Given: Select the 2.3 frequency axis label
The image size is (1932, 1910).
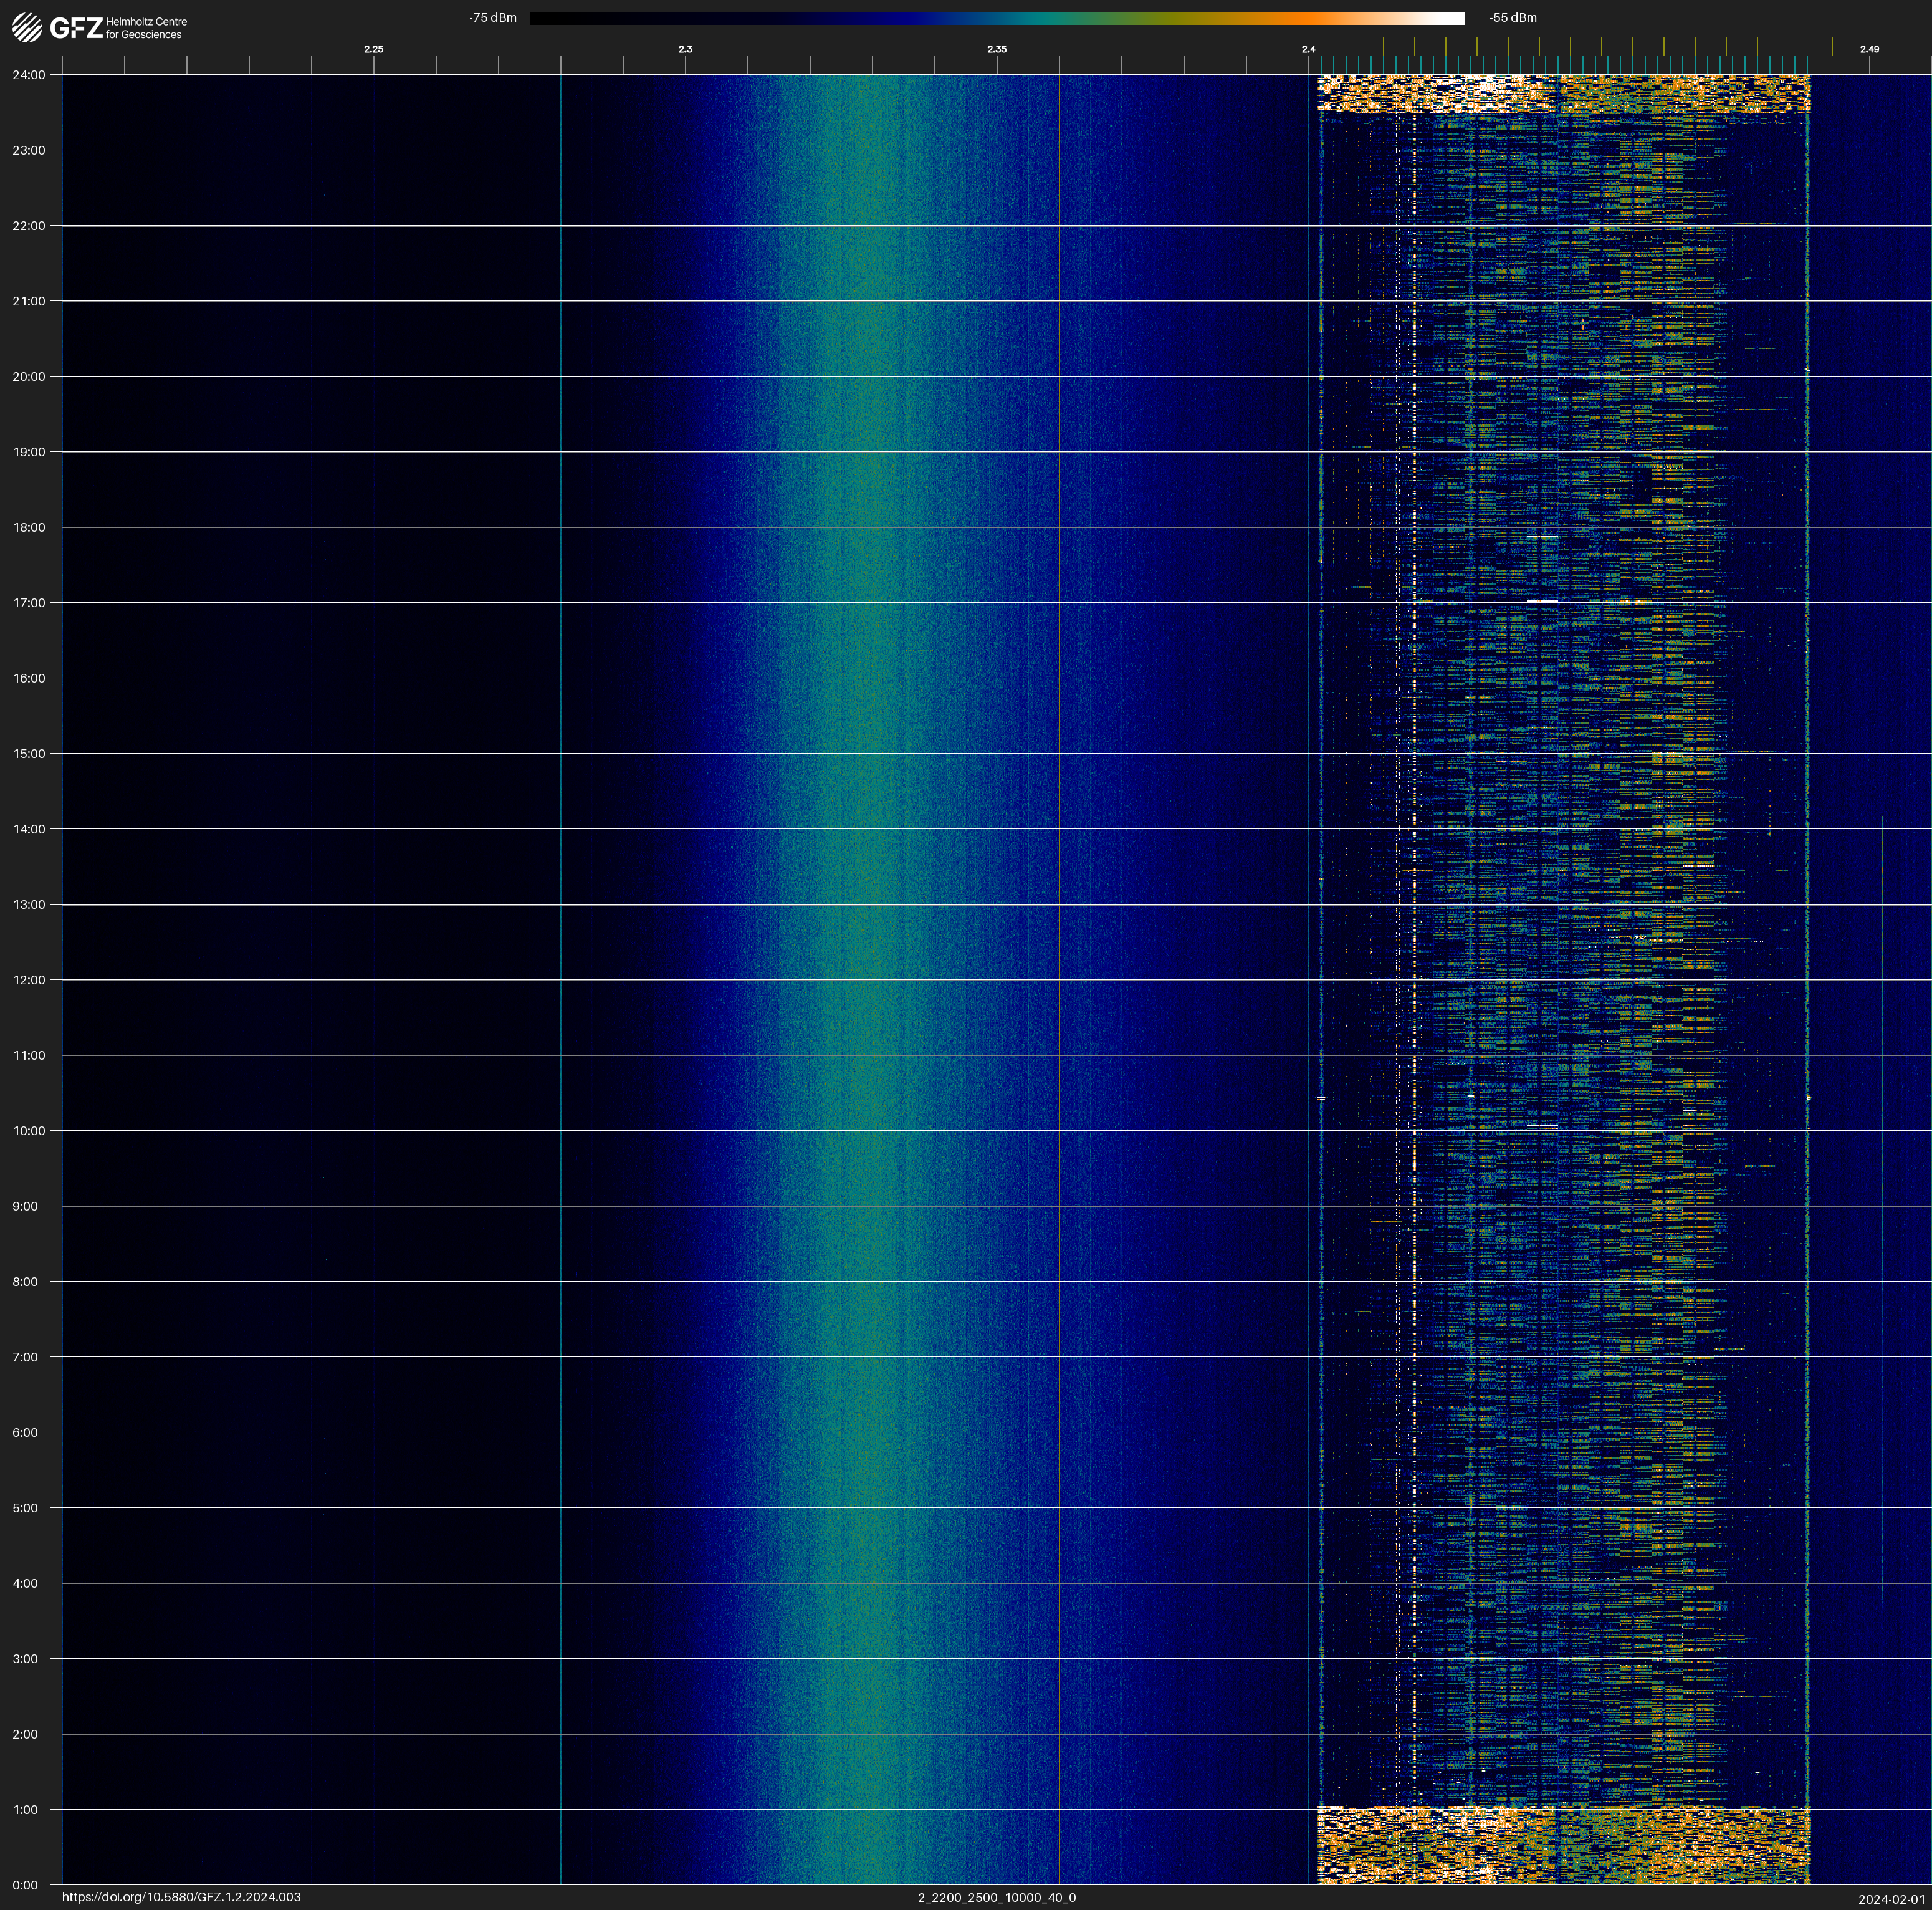Looking at the screenshot, I should click(685, 49).
